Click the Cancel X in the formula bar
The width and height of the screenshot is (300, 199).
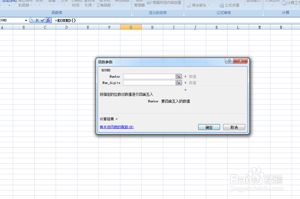(37, 20)
